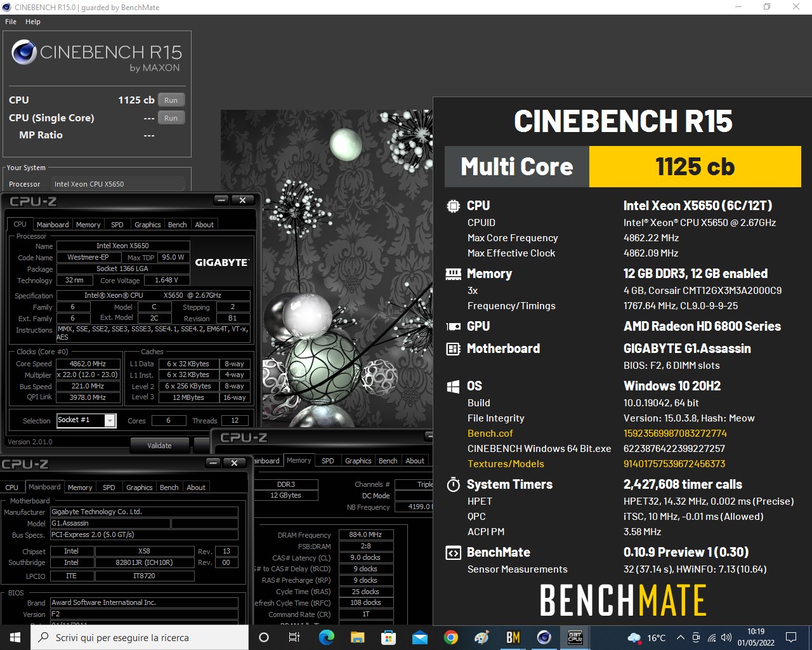This screenshot has width=812, height=650.
Task: Open the File menu in Cinebench
Action: pyautogui.click(x=11, y=22)
